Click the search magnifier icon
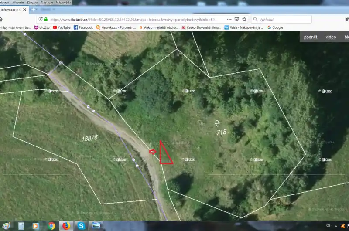 point(255,19)
